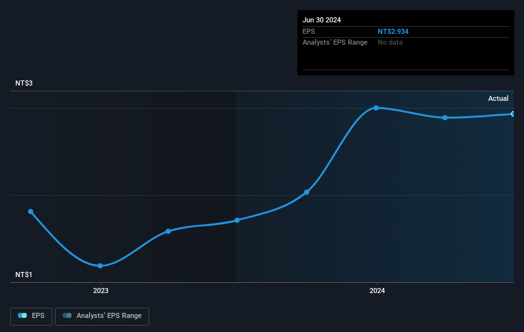The height and width of the screenshot is (332, 524).
Task: Click the 'Actual' label on chart
Action: [498, 98]
